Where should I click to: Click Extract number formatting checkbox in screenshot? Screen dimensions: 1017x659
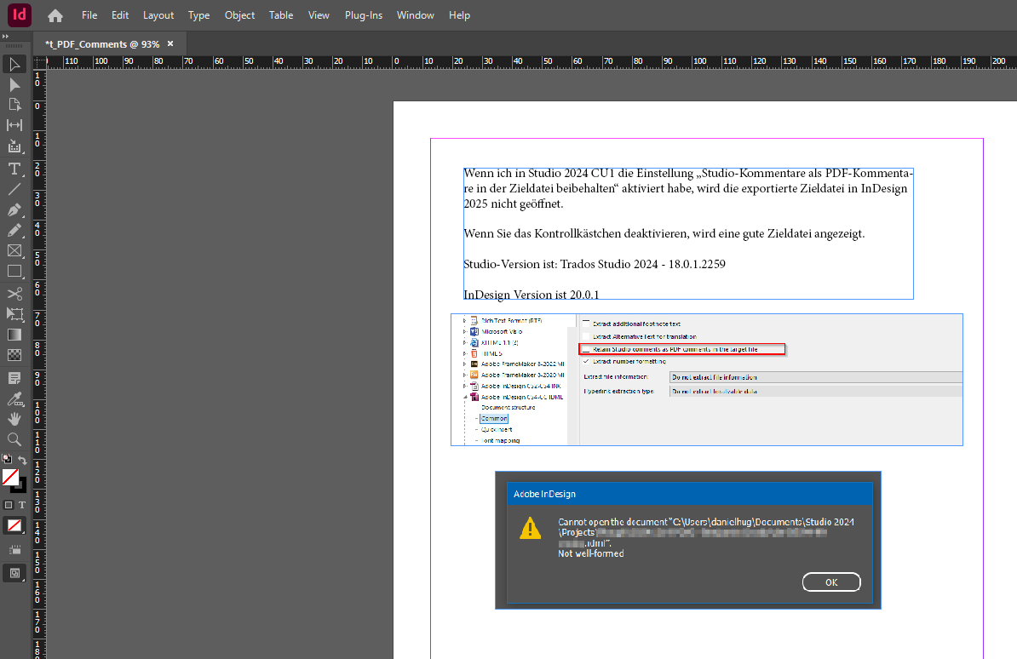point(586,361)
